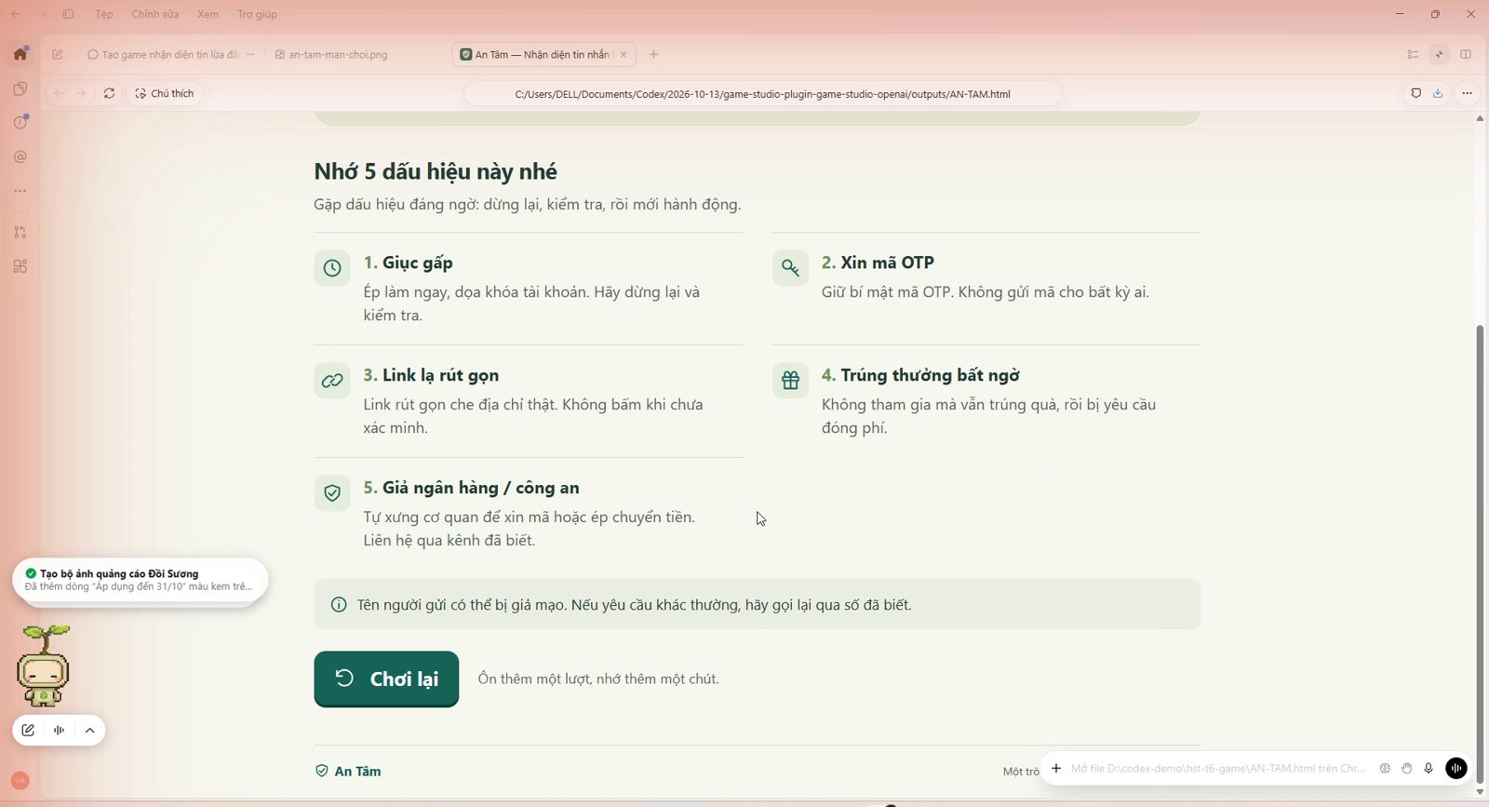Screen dimensions: 1489x807
Task: Click the sparkle icon at top right
Action: [1440, 55]
